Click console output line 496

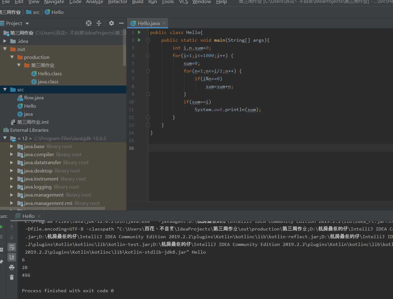point(26,275)
